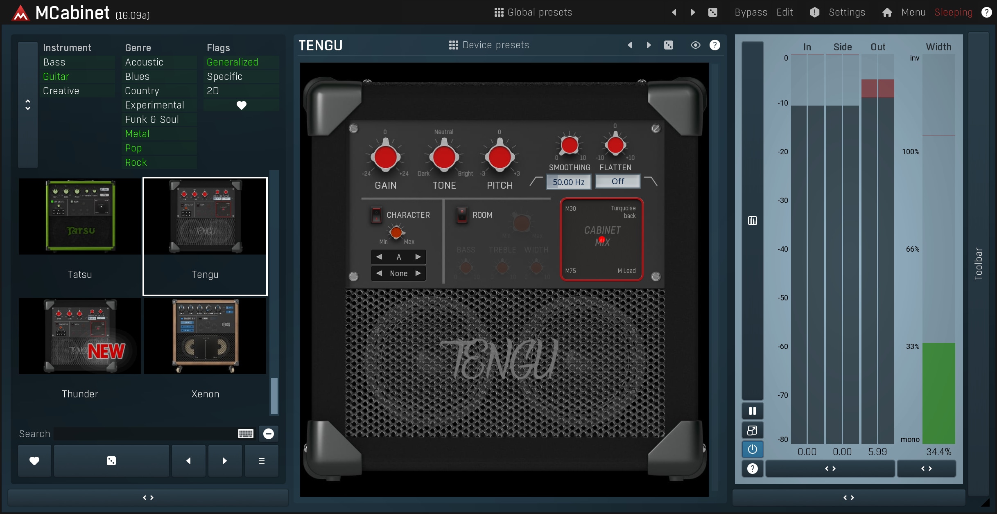The width and height of the screenshot is (997, 514).
Task: Select previous cabinet in browser
Action: [x=188, y=461]
